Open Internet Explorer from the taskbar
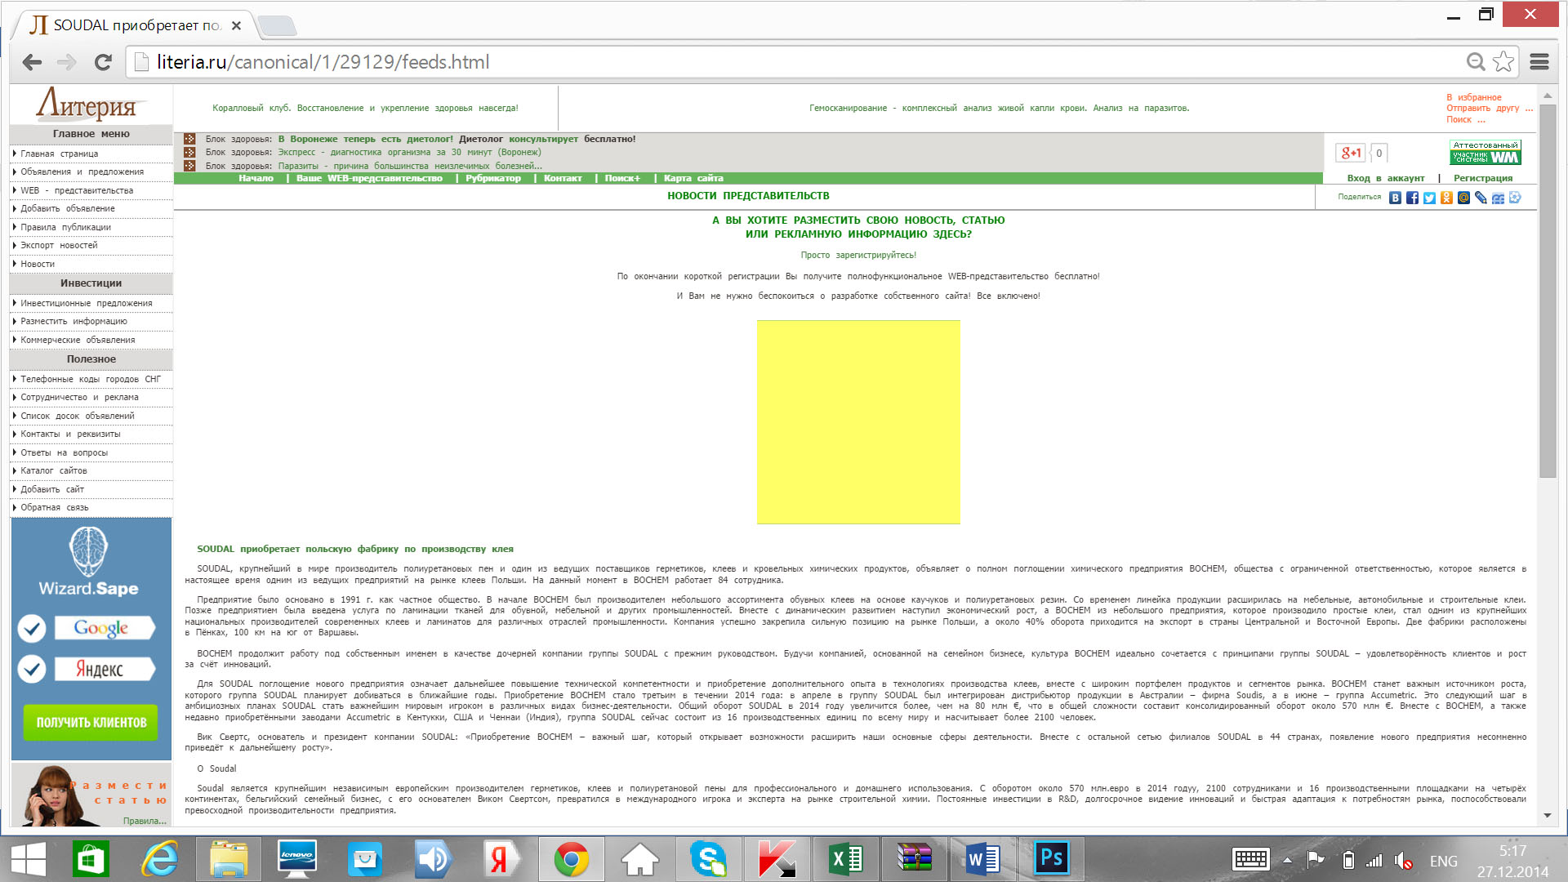The width and height of the screenshot is (1568, 882). pos(160,859)
